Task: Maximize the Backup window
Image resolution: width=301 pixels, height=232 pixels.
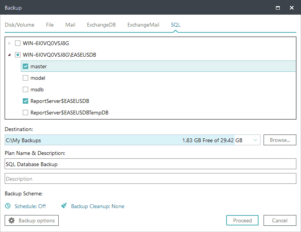Action: tap(277, 8)
